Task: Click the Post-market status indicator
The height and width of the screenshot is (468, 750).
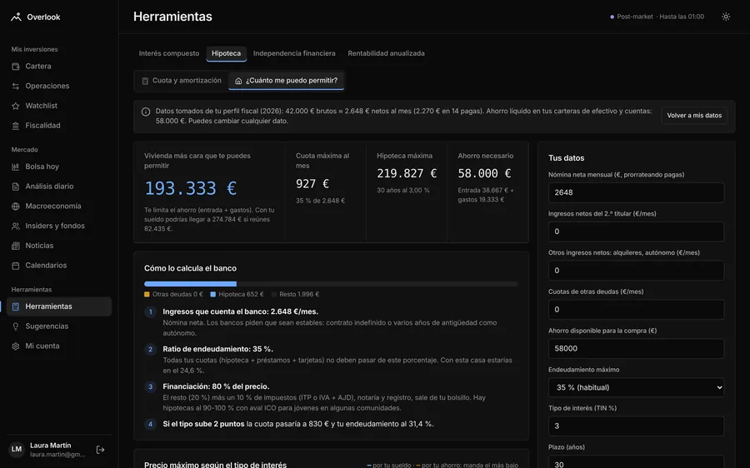Action: tap(657, 17)
